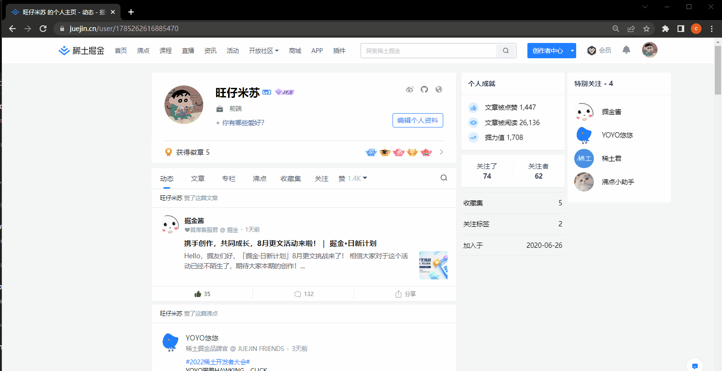View the 关注者 62 followers list
Image resolution: width=722 pixels, height=371 pixels.
click(x=538, y=171)
